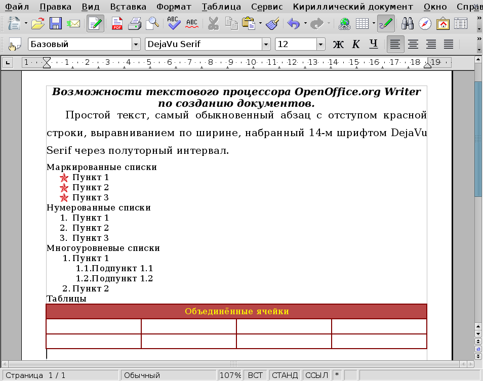The image size is (483, 381).
Task: Toggle Edit File mode button
Action: pyautogui.click(x=96, y=24)
